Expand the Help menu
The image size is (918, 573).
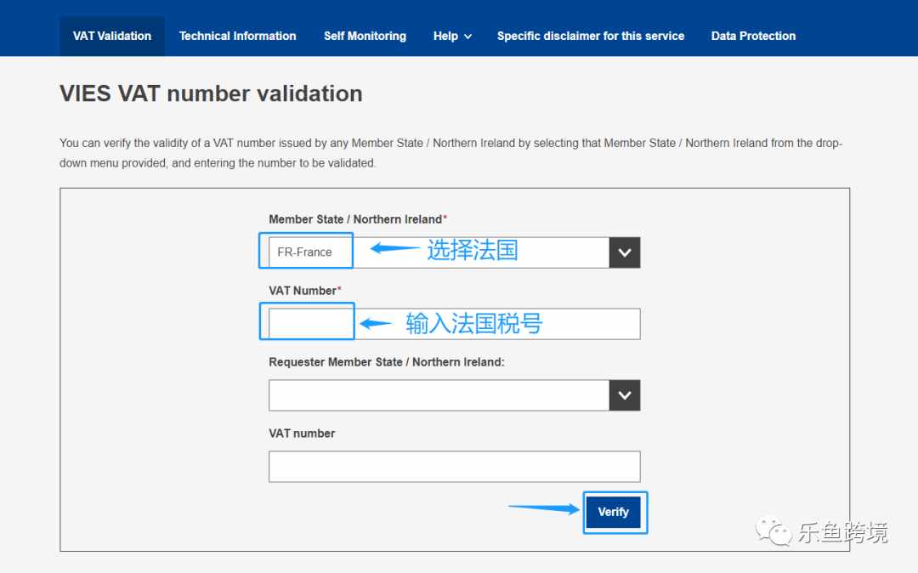tap(452, 36)
